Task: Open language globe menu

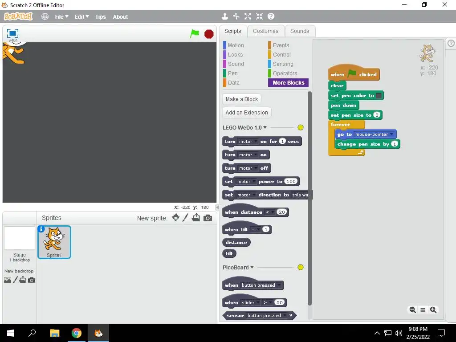Action: tap(45, 16)
